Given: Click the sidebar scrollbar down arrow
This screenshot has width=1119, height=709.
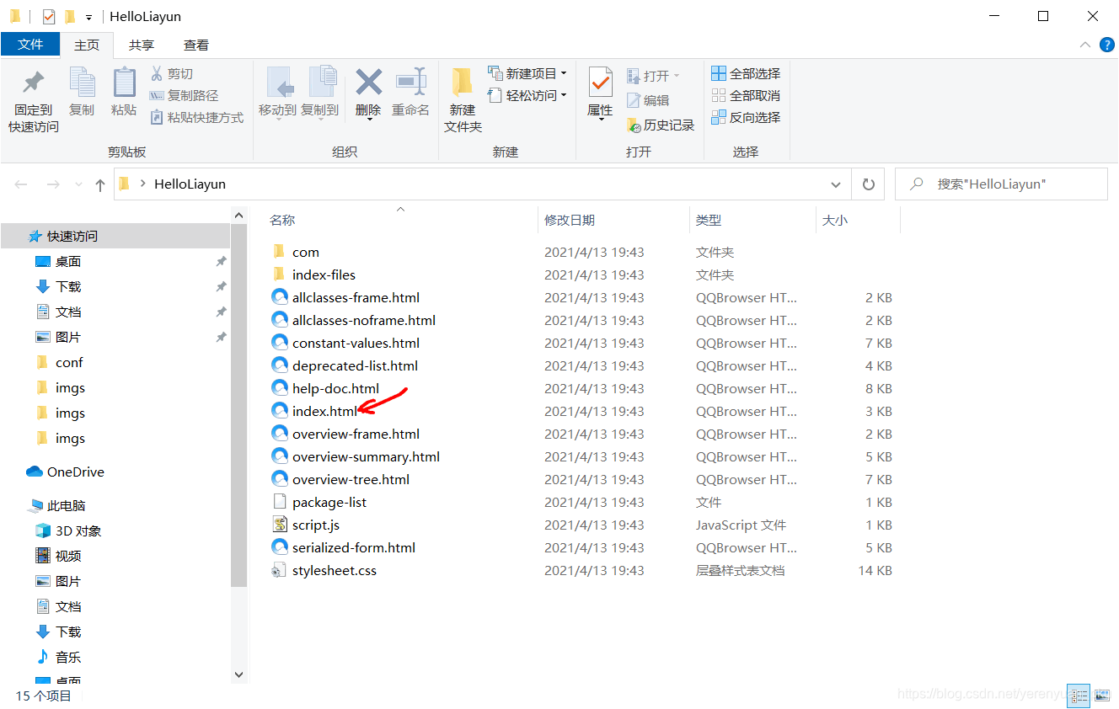Looking at the screenshot, I should 238,674.
